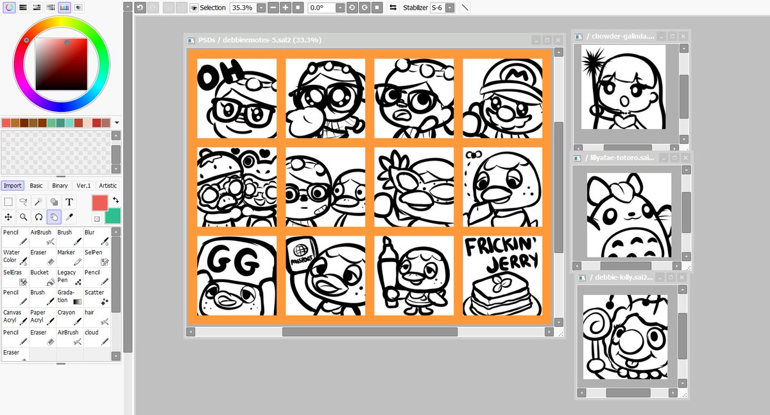Flip the canvas view horizontally
This screenshot has height=415, width=770.
[x=393, y=8]
